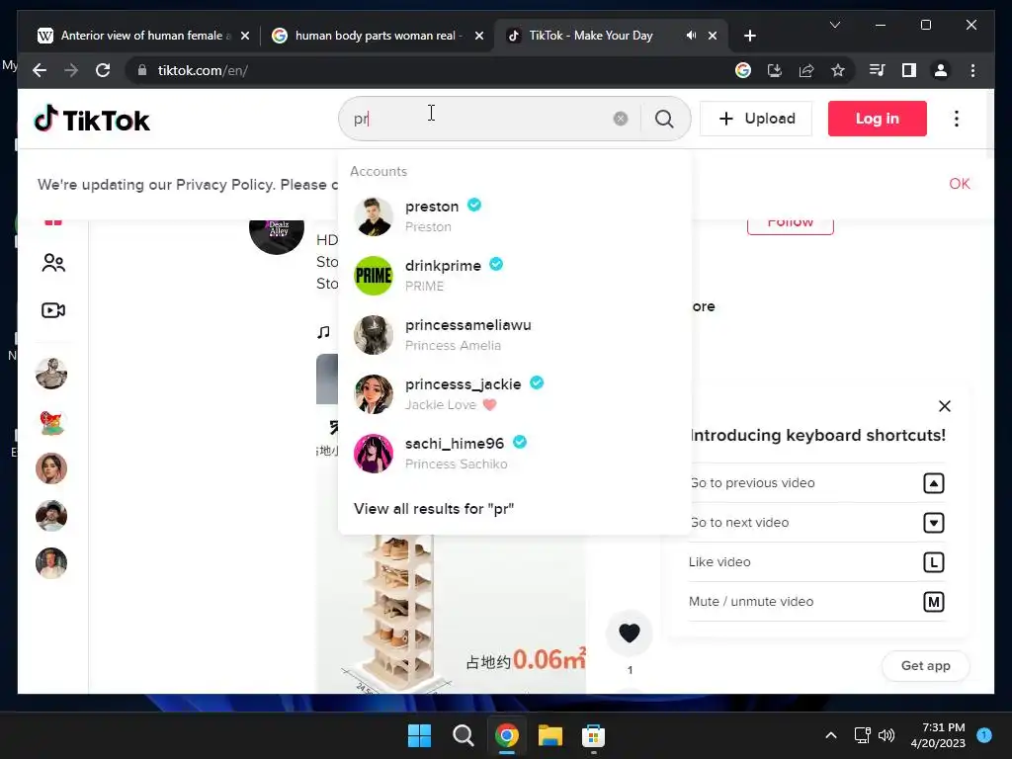Switch to human body parts woman tab
The width and height of the screenshot is (1012, 759).
378,36
